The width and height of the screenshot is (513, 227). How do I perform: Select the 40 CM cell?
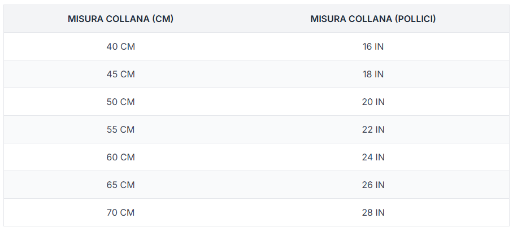[120, 46]
